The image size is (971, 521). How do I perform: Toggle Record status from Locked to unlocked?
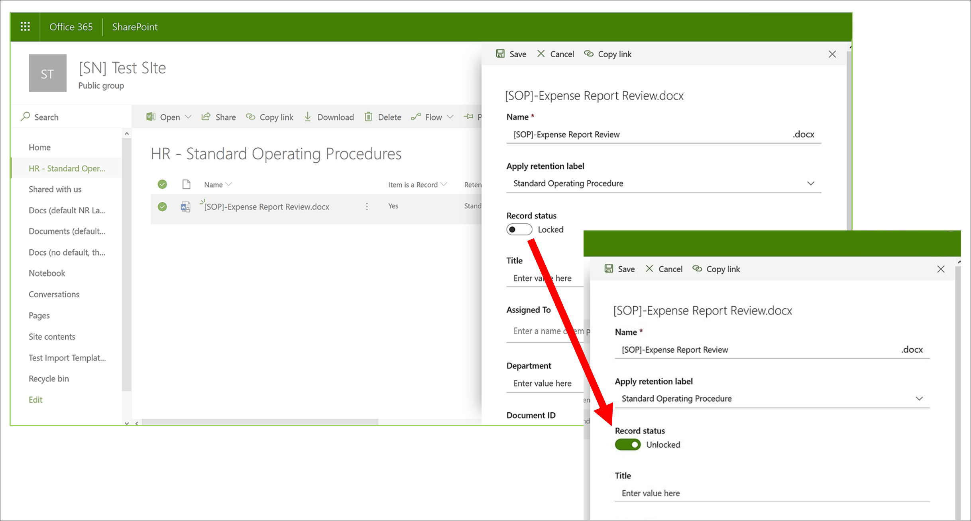tap(519, 229)
